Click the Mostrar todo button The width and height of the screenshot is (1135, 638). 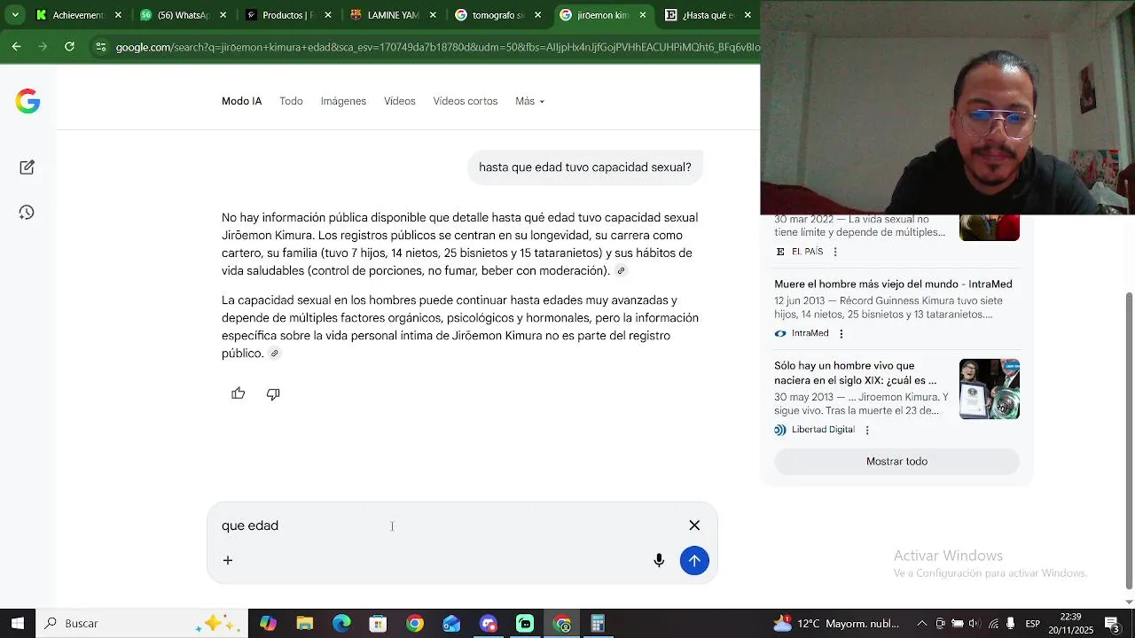[x=896, y=462]
